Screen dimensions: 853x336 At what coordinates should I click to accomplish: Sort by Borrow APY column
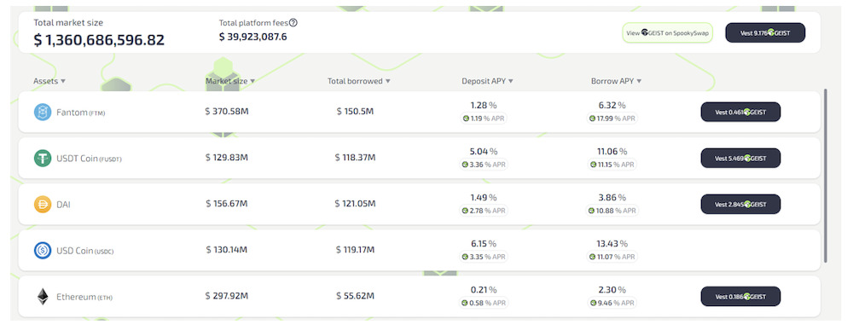[x=617, y=81]
